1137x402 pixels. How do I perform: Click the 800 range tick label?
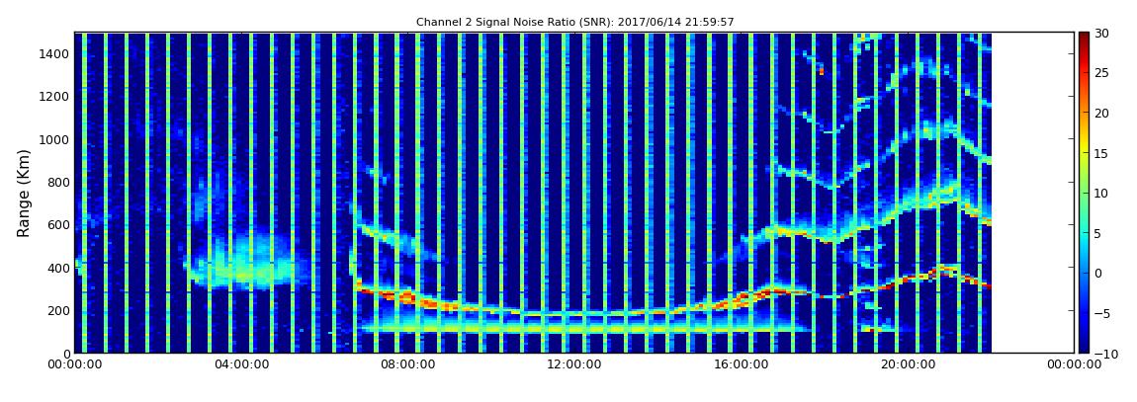tap(58, 183)
